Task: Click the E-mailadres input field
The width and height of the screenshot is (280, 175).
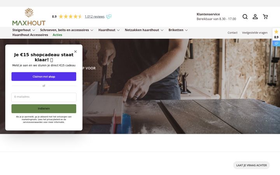Action: [44, 97]
